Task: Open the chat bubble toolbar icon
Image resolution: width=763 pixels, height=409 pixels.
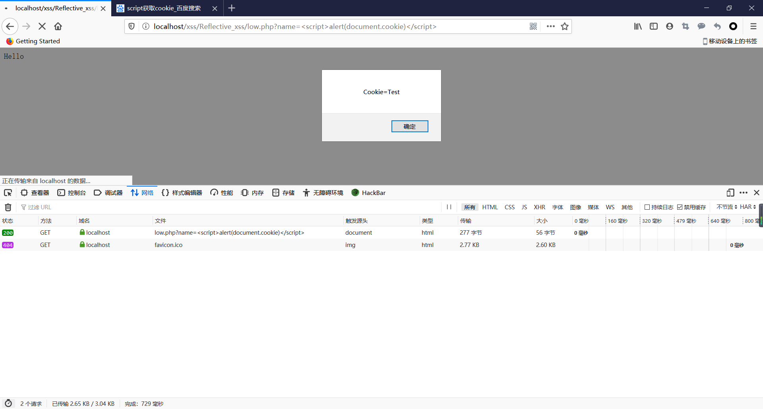Action: tap(701, 27)
